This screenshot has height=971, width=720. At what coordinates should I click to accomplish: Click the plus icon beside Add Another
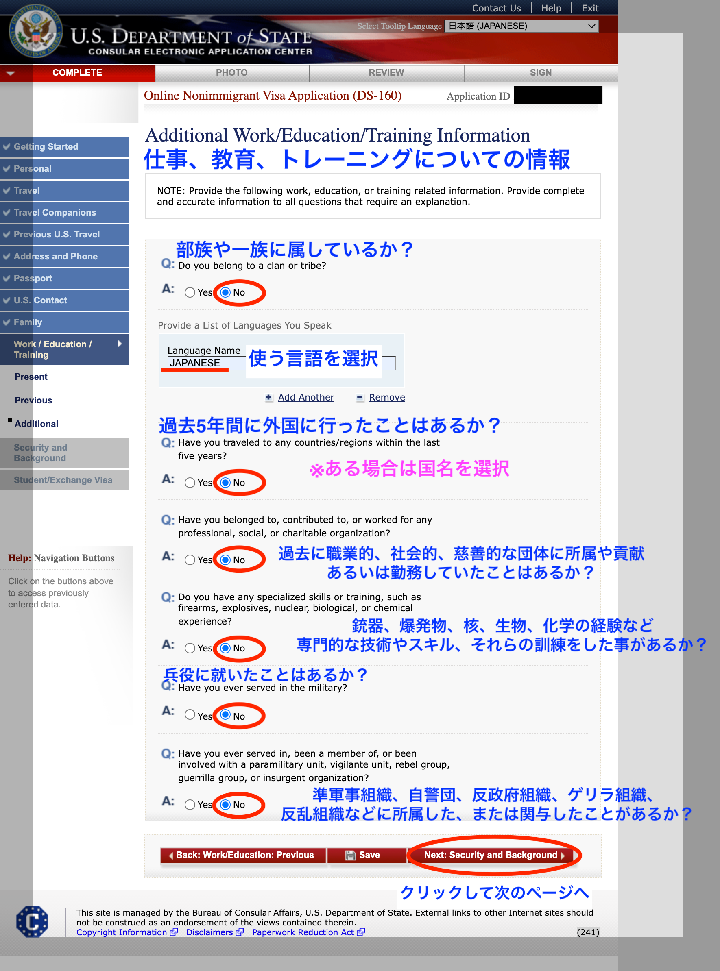click(x=268, y=397)
